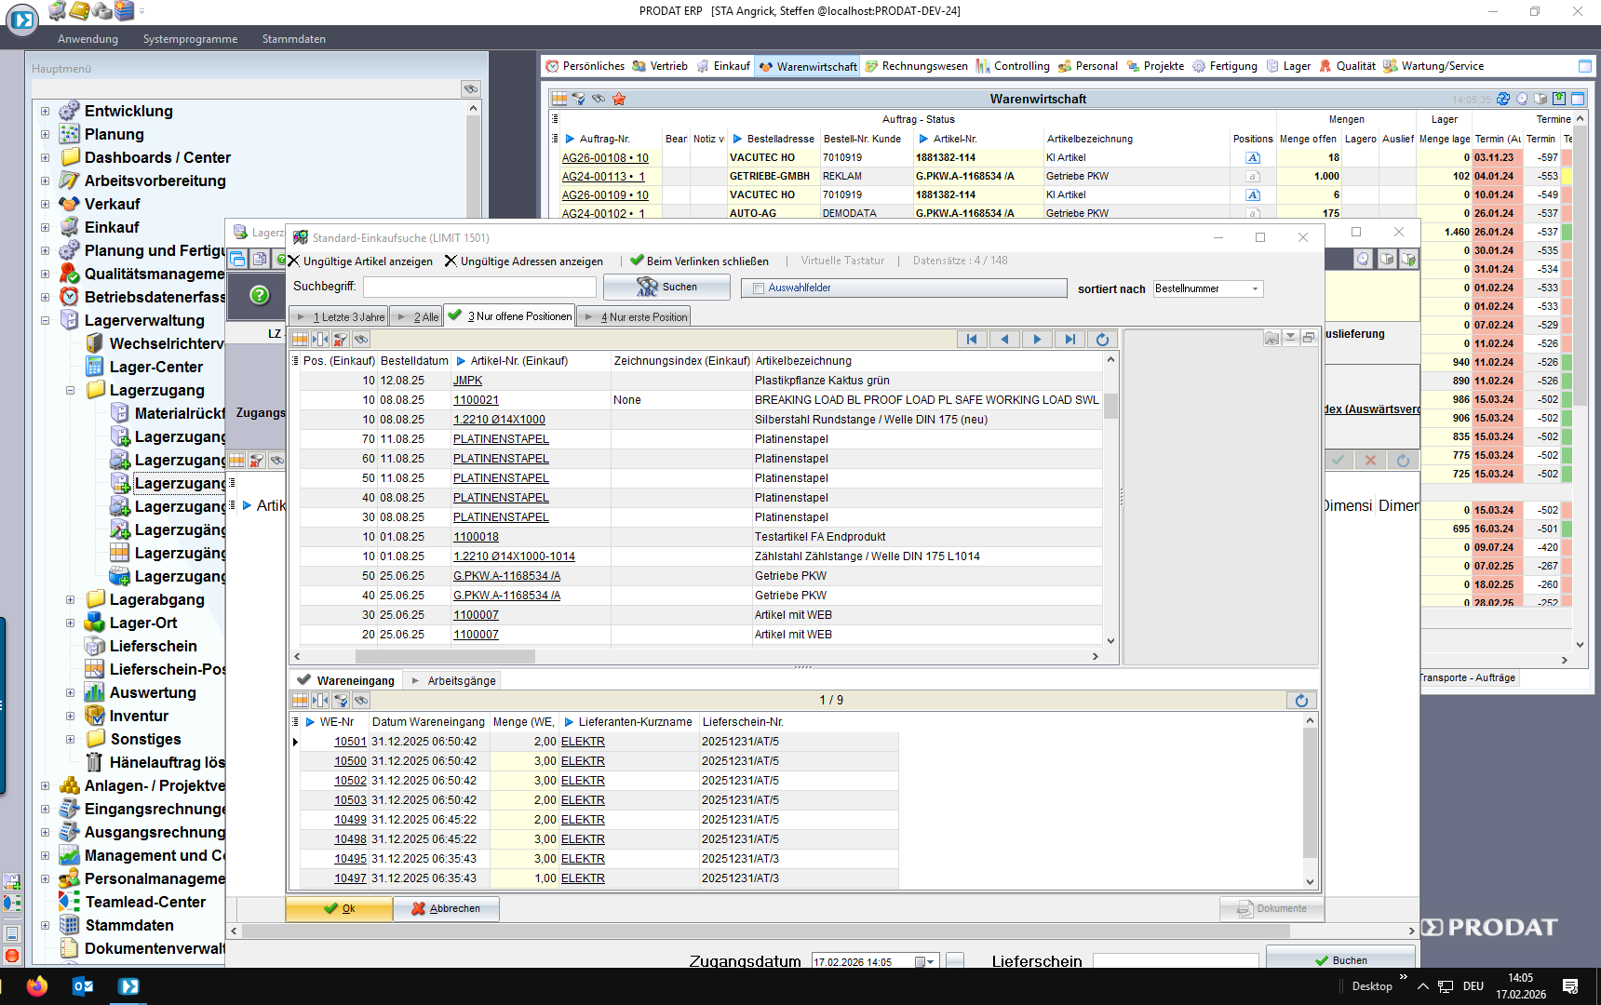Toggle Beim Verlinken schließen option

(699, 261)
